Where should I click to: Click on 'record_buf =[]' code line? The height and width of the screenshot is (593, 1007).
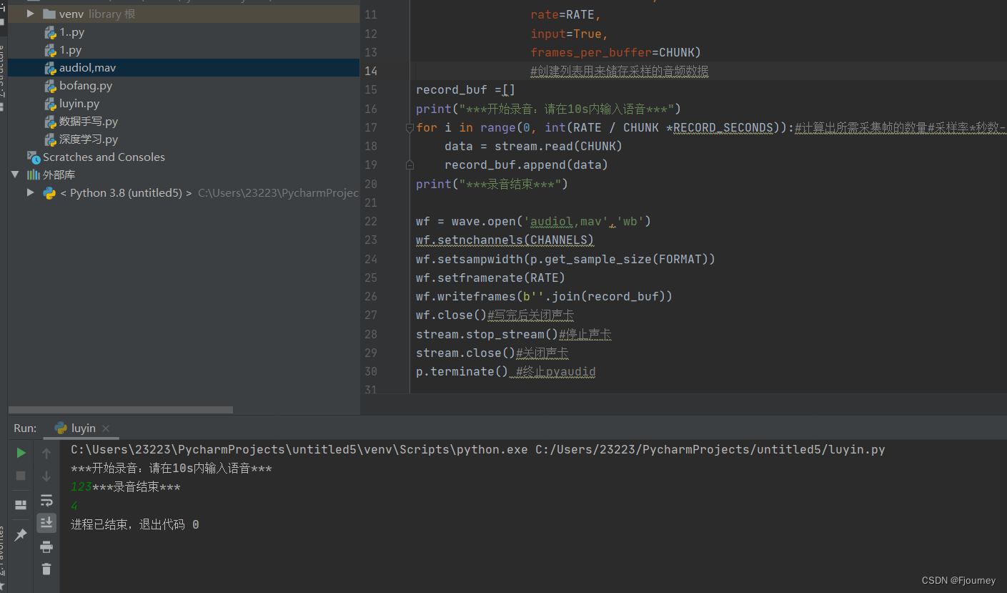(465, 89)
